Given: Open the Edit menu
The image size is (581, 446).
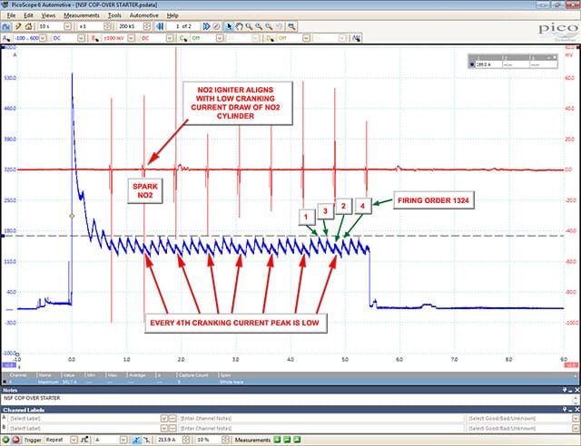Looking at the screenshot, I should tap(28, 15).
